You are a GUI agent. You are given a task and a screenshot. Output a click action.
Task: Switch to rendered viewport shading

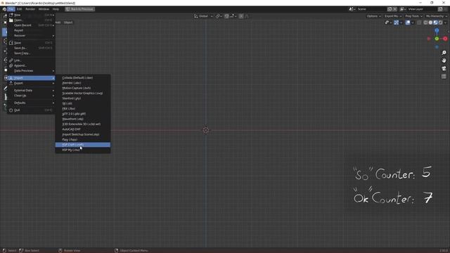pos(440,22)
